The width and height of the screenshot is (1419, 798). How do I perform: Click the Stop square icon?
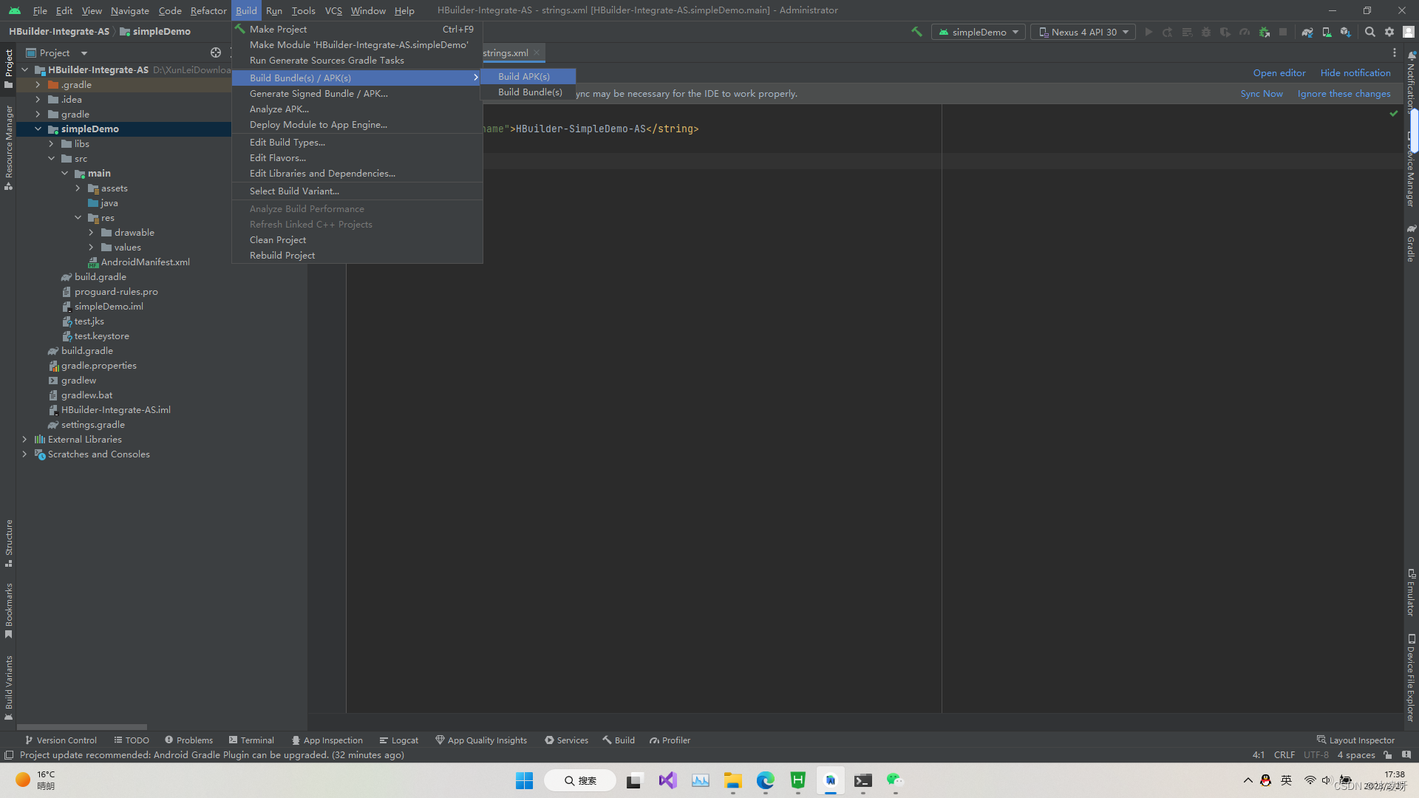[1283, 32]
